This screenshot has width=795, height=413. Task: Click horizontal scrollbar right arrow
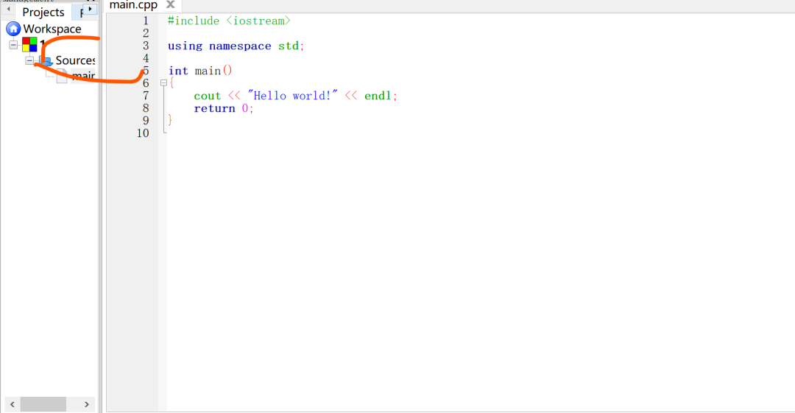tap(87, 404)
